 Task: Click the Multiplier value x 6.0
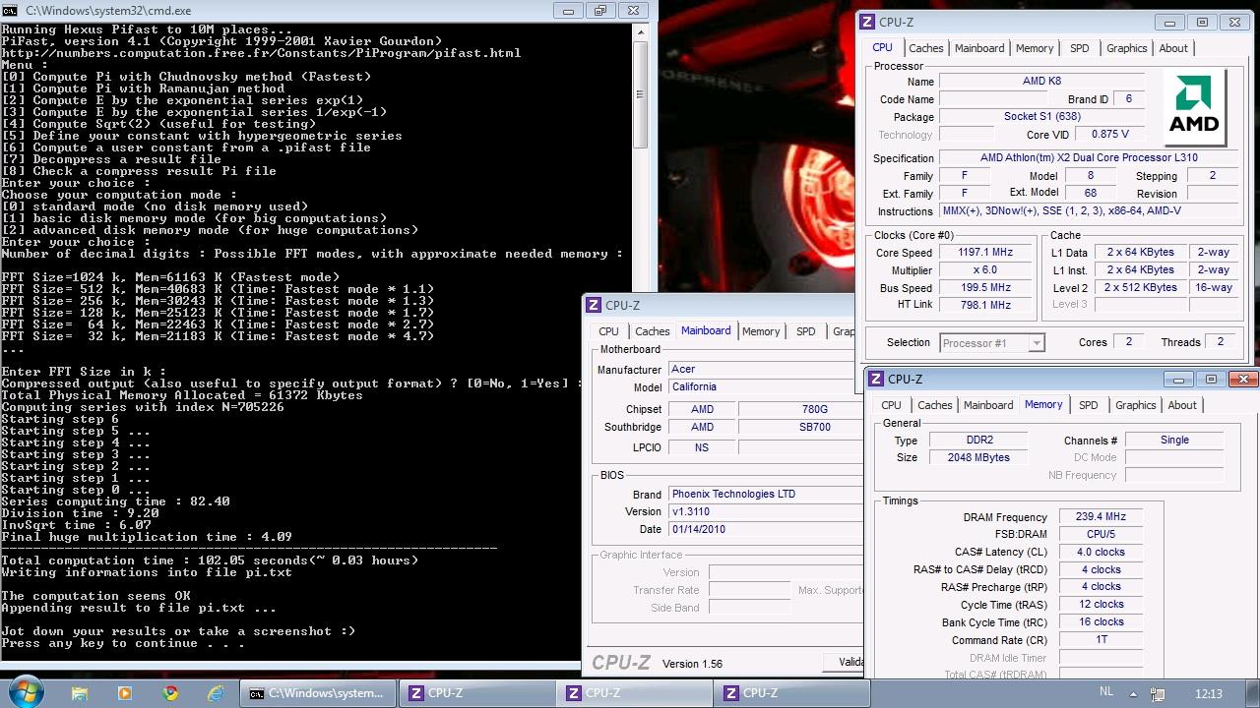(x=986, y=270)
